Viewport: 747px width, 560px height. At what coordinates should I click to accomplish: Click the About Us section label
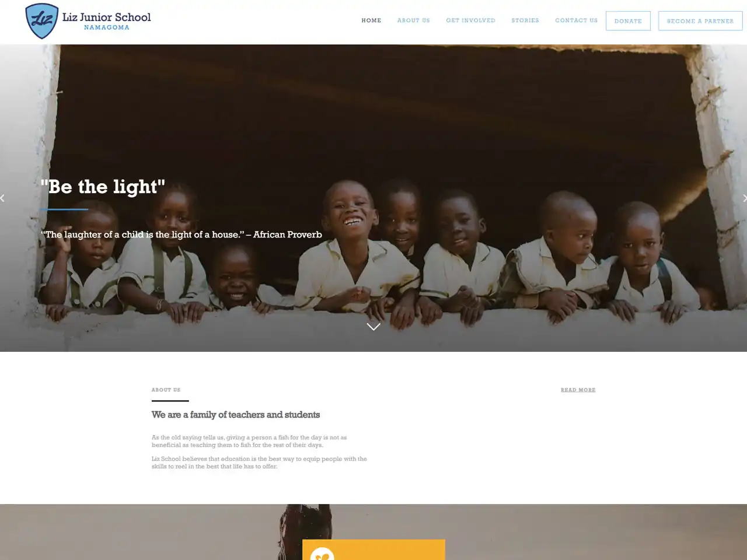click(x=166, y=390)
